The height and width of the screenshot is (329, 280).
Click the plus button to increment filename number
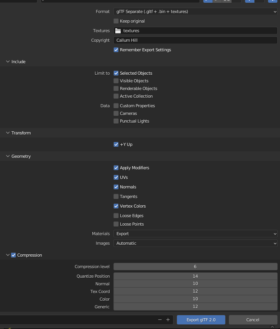[168, 319]
